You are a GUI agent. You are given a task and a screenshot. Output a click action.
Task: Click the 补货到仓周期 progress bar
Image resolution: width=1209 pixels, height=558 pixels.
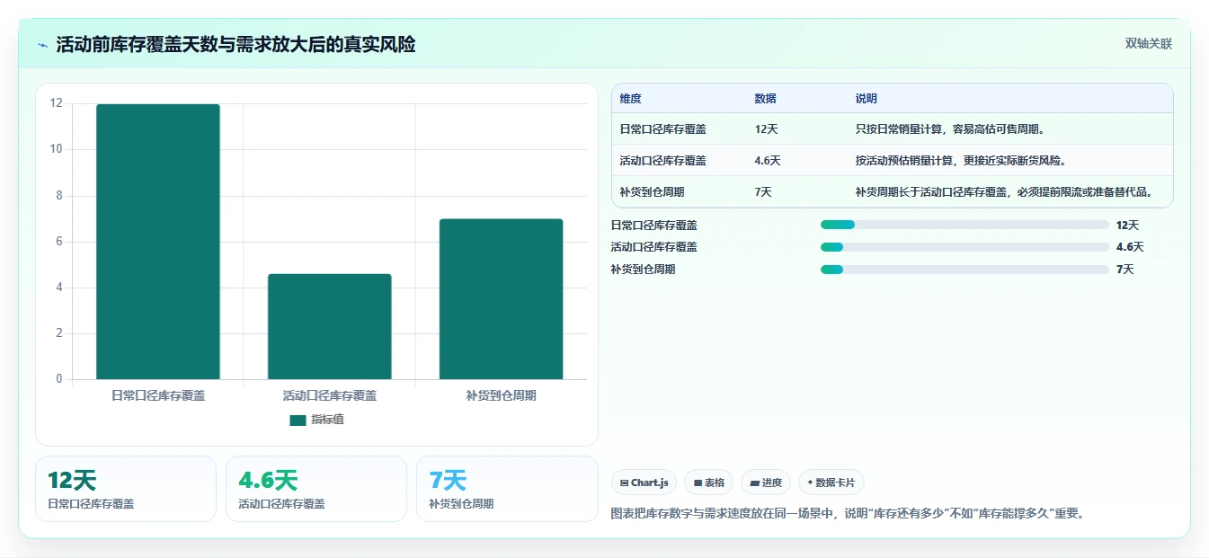click(x=965, y=270)
